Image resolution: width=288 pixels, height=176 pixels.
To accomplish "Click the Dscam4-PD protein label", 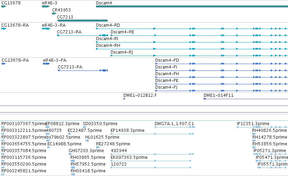I will [167, 60].
